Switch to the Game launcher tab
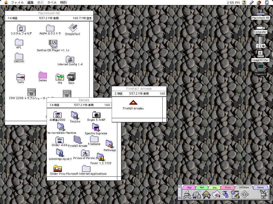The image size is (273, 204). point(260,187)
